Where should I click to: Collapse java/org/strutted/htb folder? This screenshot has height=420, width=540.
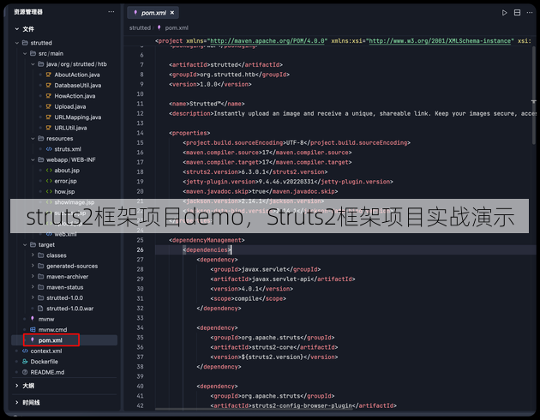(33, 64)
